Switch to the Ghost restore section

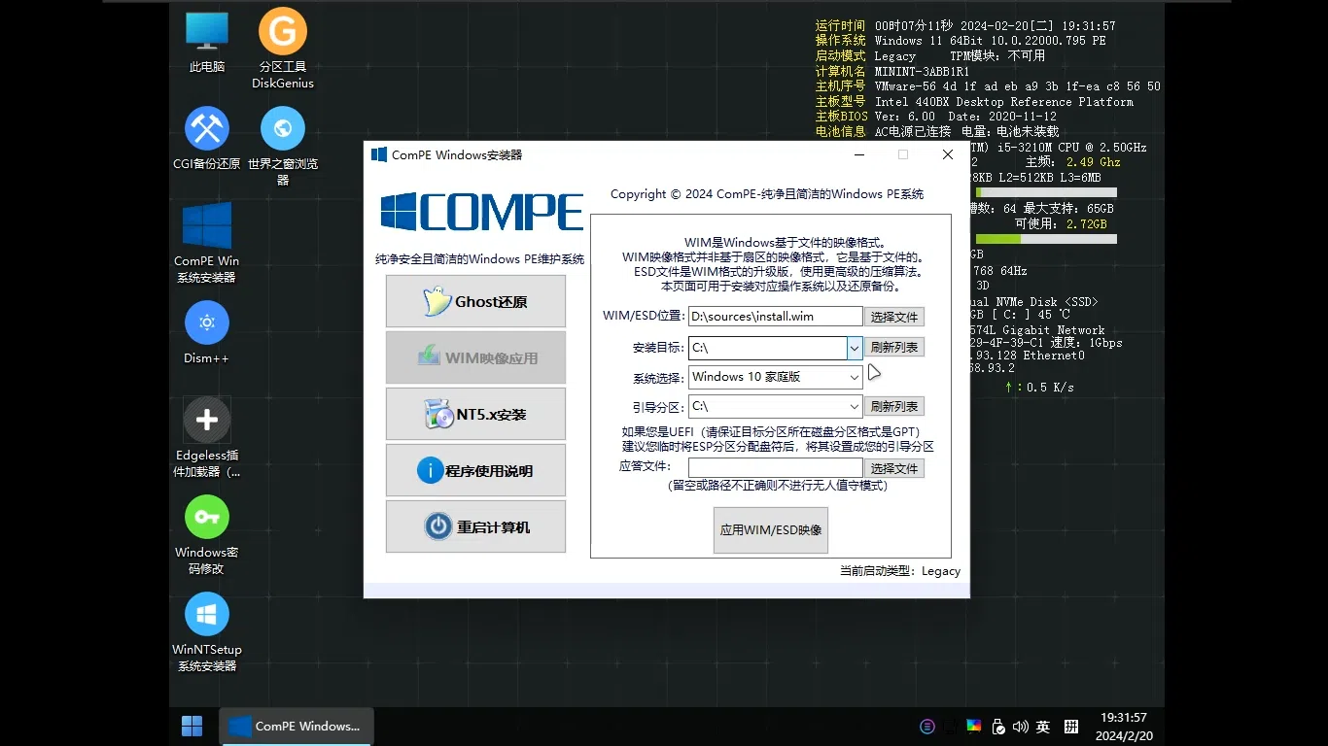click(x=475, y=301)
